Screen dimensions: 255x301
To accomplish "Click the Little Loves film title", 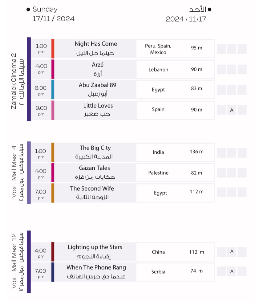I will [98, 106].
